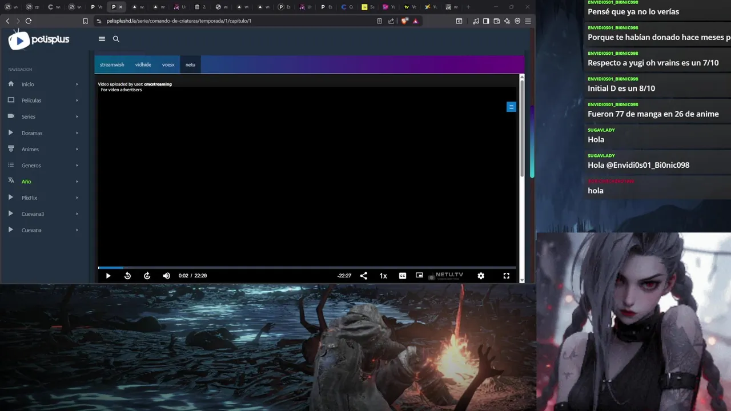
Task: Close the active pelisplus browser tab
Action: [x=121, y=7]
